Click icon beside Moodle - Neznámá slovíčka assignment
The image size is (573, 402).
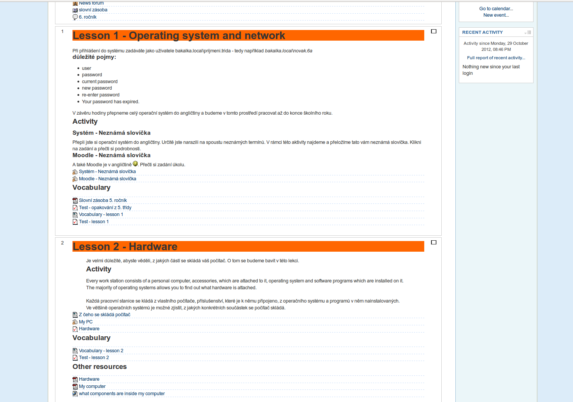tap(75, 179)
